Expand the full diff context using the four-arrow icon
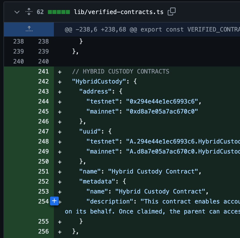Viewport: 240px width, 238px height. pyautogui.click(x=29, y=11)
